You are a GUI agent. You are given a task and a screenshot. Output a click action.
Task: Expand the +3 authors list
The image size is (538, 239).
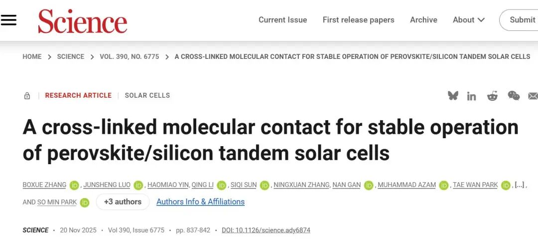pyautogui.click(x=123, y=202)
